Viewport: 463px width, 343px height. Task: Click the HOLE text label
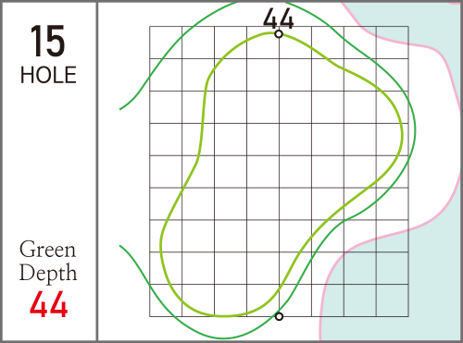[48, 75]
